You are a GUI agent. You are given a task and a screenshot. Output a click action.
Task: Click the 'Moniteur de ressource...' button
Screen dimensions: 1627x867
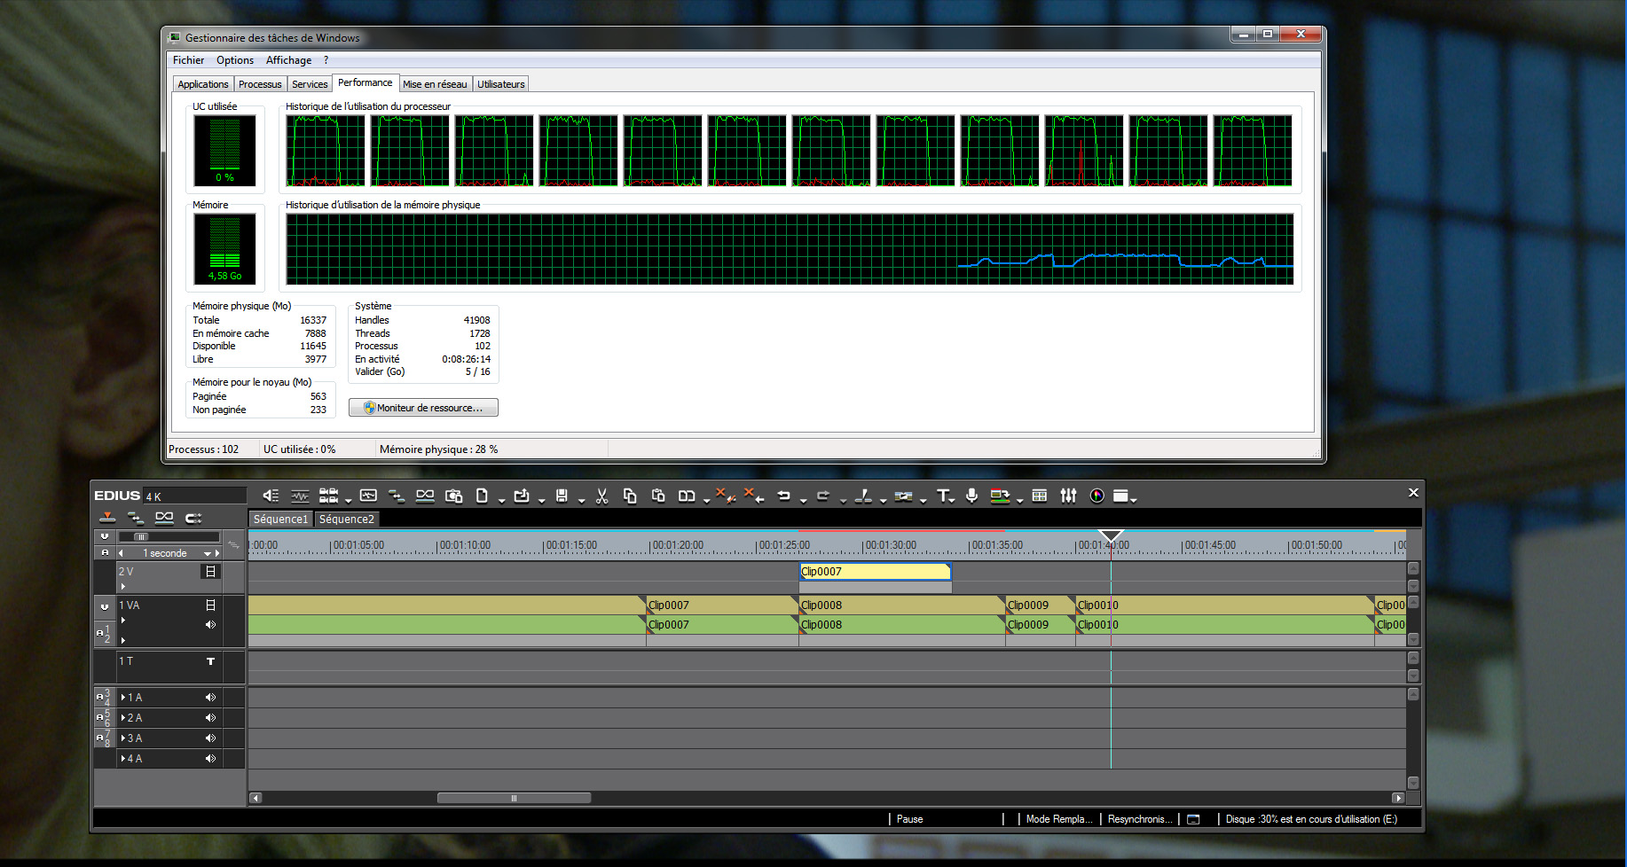[423, 408]
